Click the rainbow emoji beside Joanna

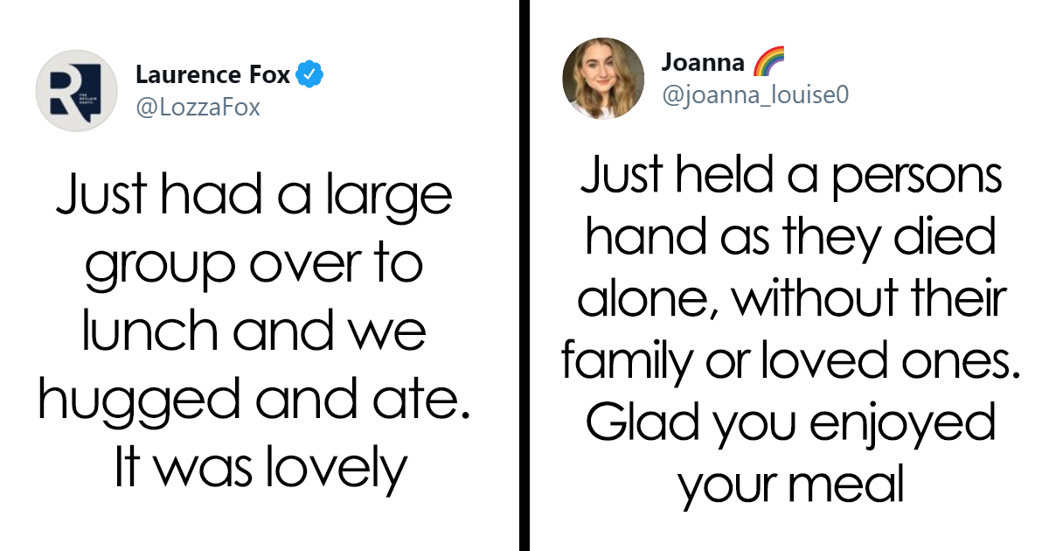(769, 61)
